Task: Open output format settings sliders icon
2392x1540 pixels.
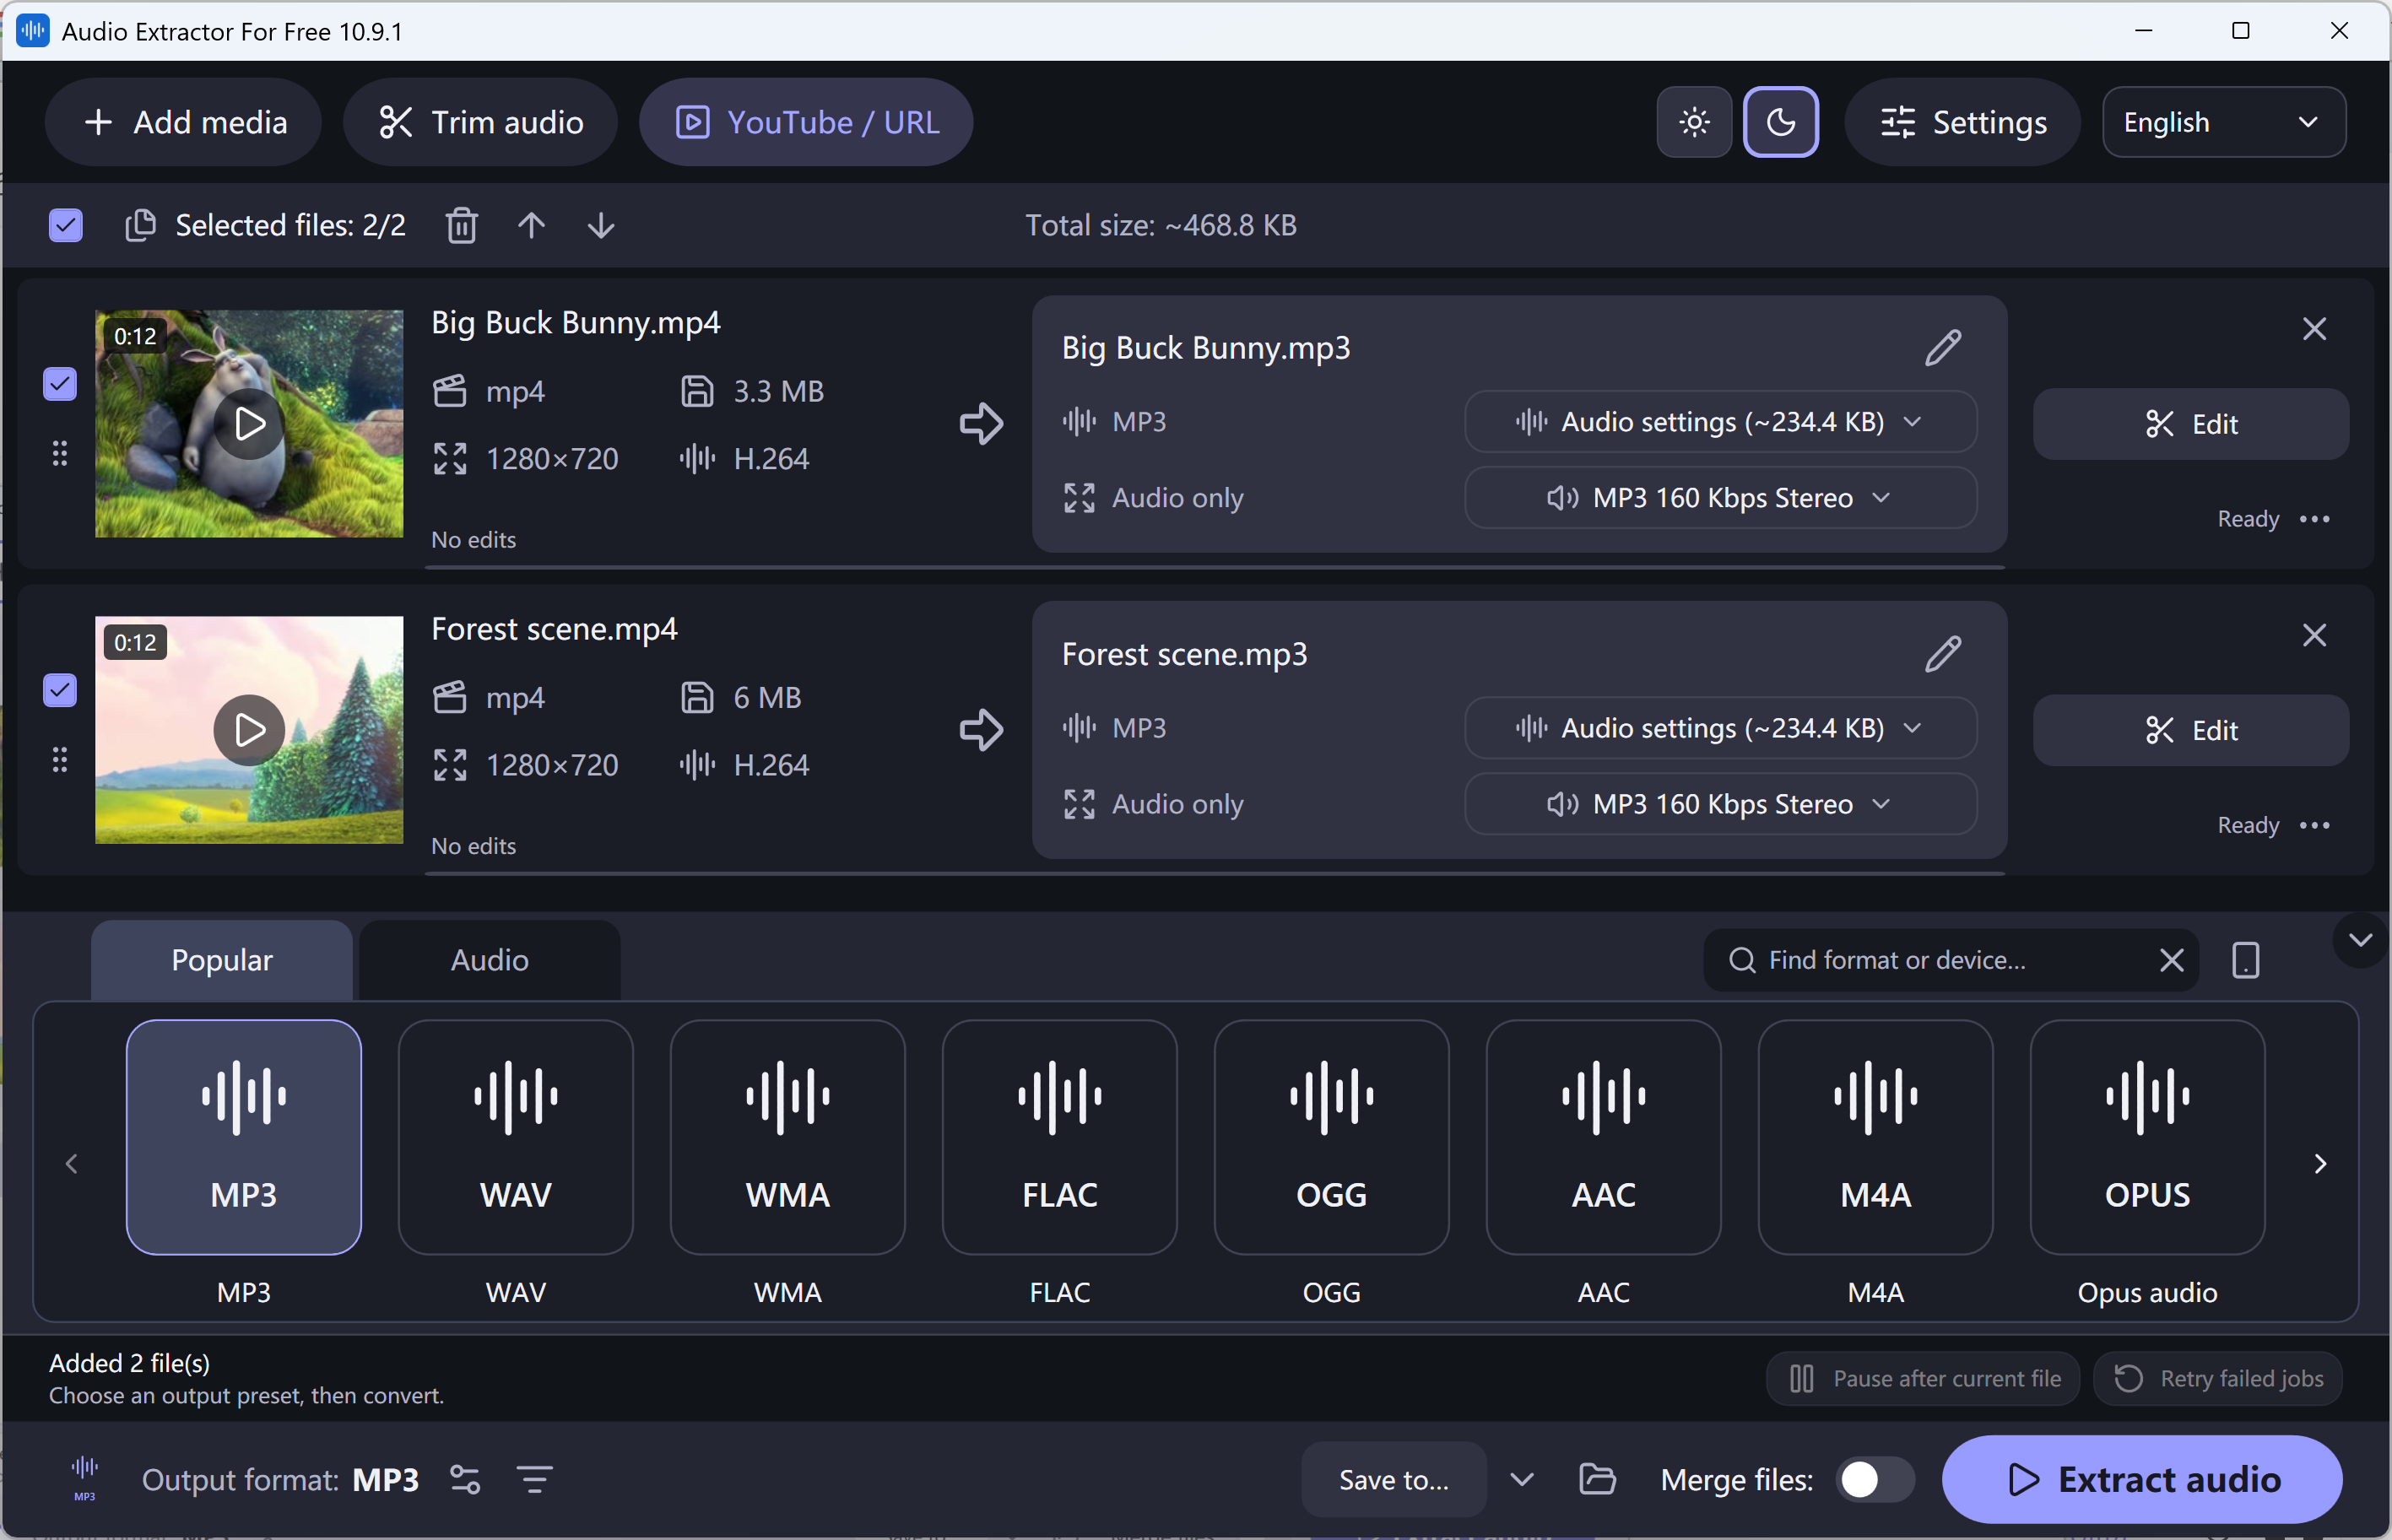Action: coord(465,1479)
